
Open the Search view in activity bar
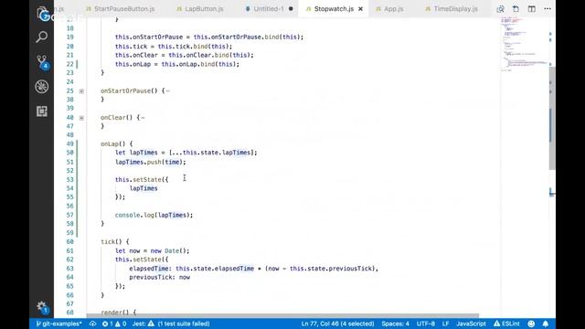tap(42, 37)
